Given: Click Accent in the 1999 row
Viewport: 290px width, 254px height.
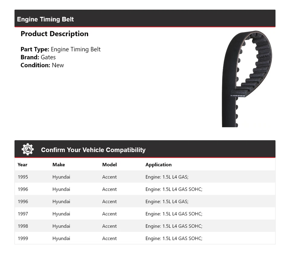Looking at the screenshot, I should pyautogui.click(x=109, y=239).
